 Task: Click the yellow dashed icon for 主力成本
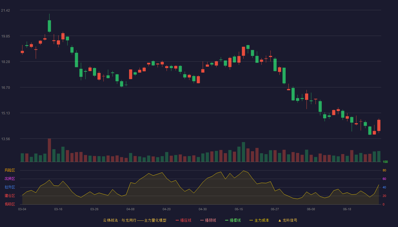(251, 220)
